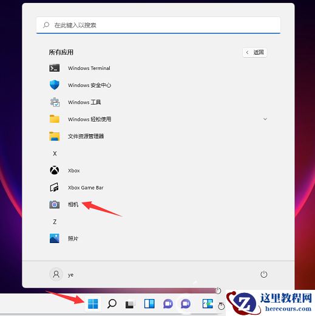
Task: Expand the Windows 轻松使用 folder chevron
Action: pyautogui.click(x=265, y=119)
